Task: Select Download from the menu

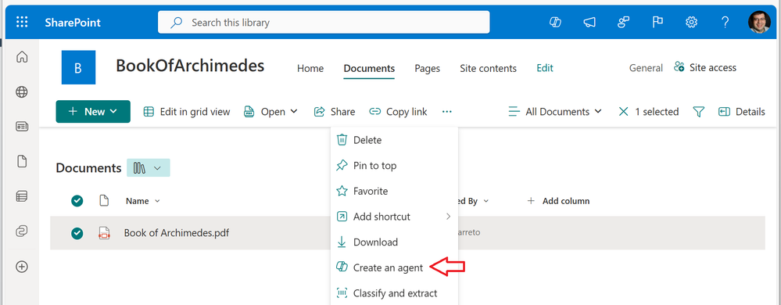Action: tap(394, 242)
